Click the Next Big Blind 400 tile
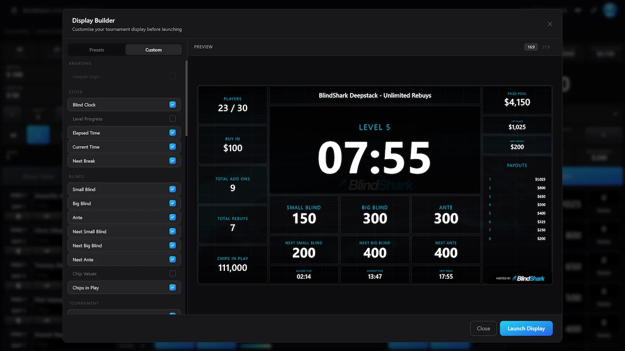Screen dimensions: 625x351 tap(375, 250)
